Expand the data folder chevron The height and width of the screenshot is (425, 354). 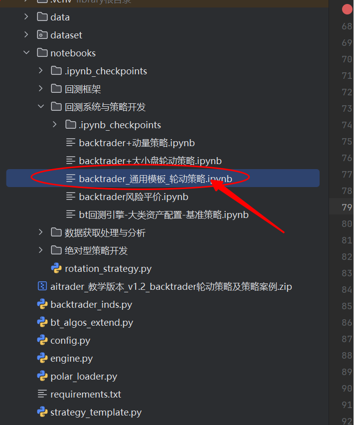click(26, 17)
